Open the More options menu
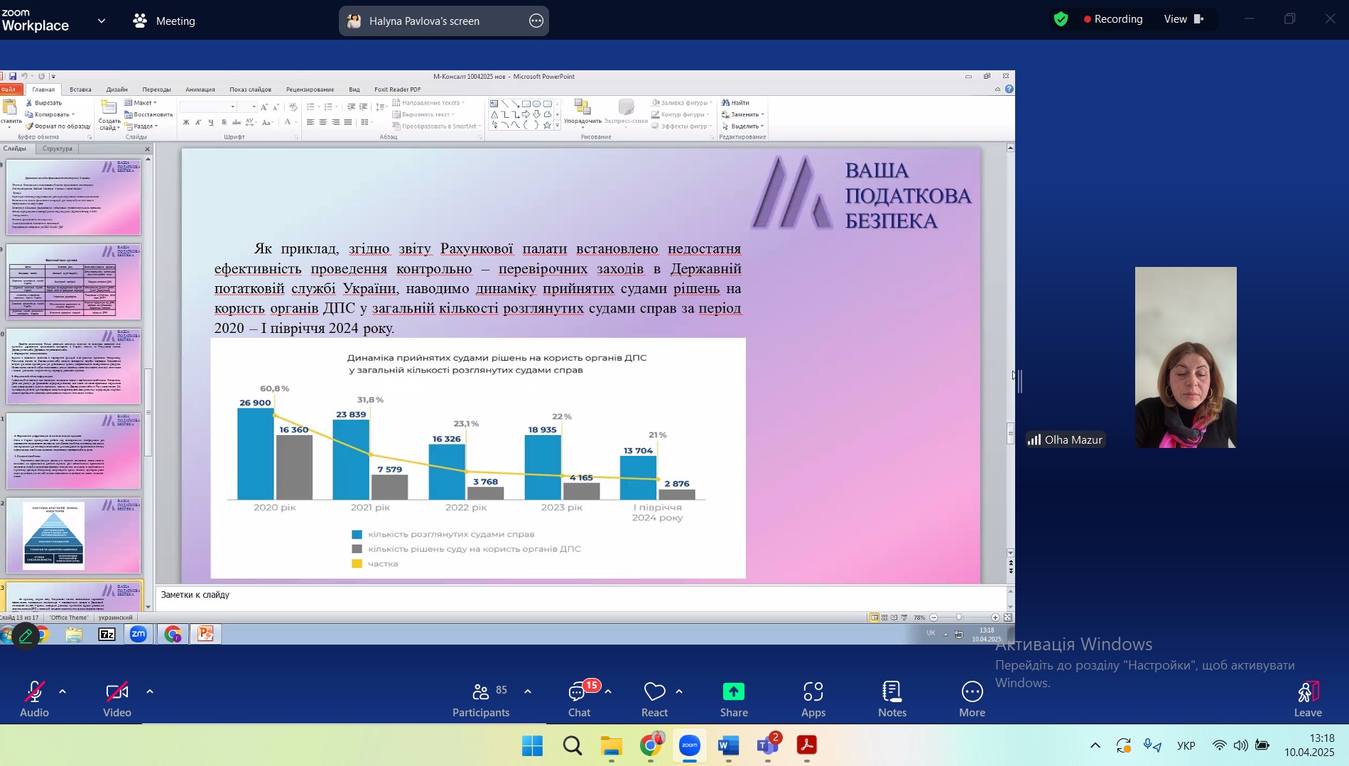The height and width of the screenshot is (766, 1349). coord(972,699)
